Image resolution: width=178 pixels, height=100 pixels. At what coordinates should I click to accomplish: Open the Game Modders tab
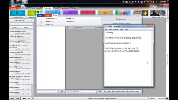point(36,8)
